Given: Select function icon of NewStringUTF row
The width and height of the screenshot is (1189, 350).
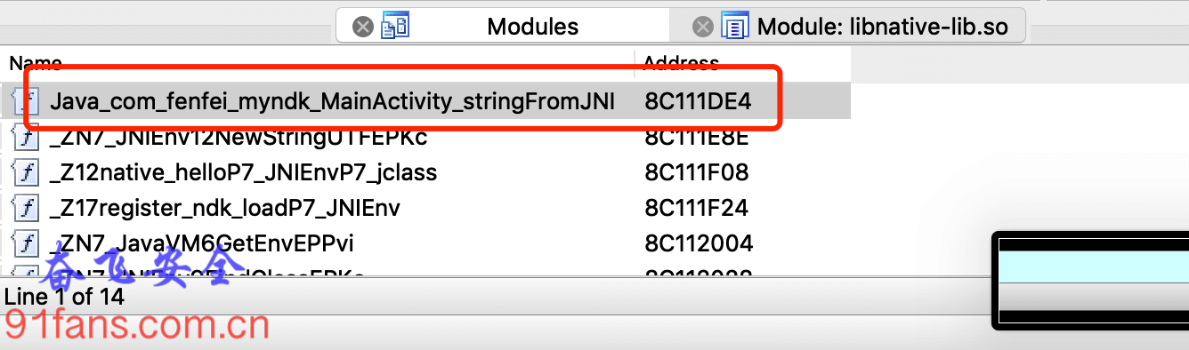Looking at the screenshot, I should (x=27, y=137).
